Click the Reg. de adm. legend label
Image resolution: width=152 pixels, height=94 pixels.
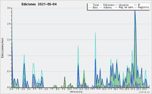[126, 7]
